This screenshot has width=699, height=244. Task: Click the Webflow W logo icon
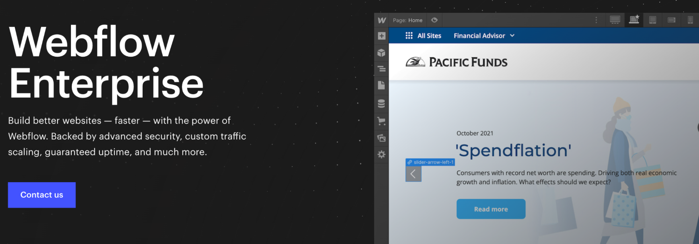pos(381,20)
